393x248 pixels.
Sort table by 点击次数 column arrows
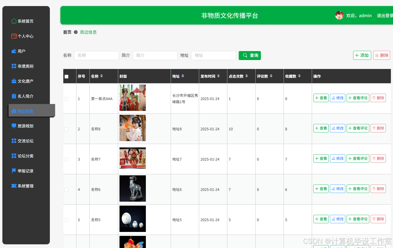coord(247,76)
